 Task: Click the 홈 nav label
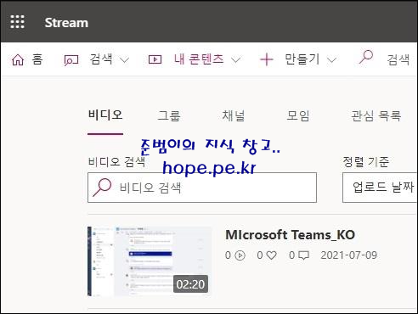(37, 59)
